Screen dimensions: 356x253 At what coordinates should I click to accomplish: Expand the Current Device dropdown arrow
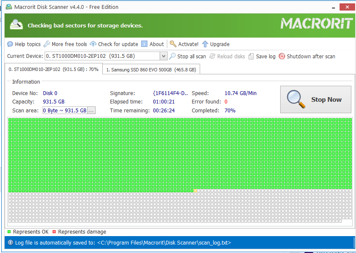pos(163,56)
